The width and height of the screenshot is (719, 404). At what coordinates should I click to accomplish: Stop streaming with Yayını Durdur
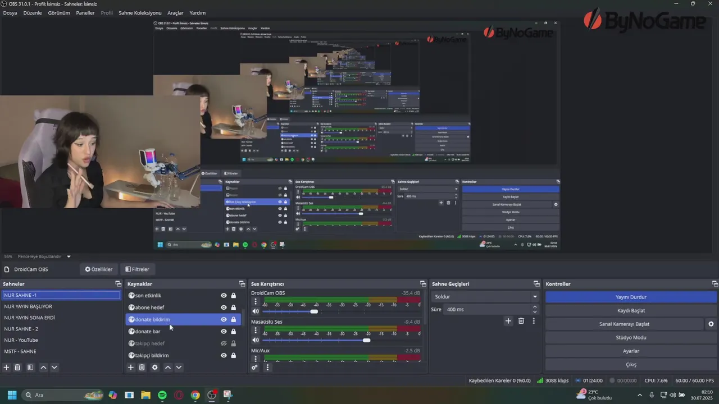point(631,297)
